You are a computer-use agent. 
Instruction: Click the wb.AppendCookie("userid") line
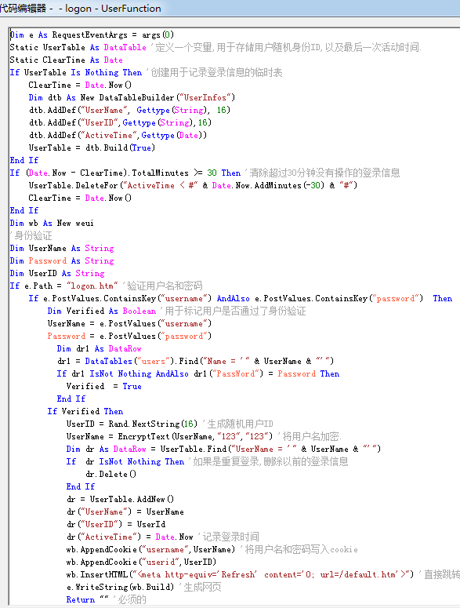pos(141,562)
